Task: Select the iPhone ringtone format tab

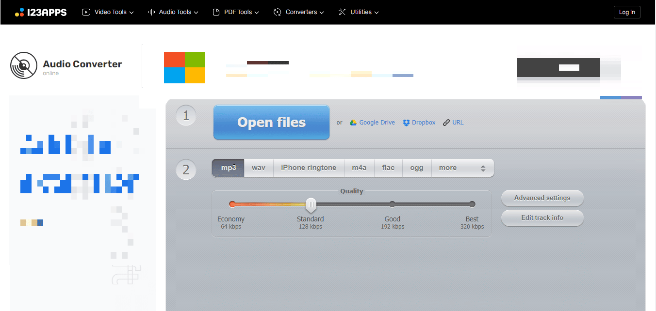Action: (x=309, y=168)
